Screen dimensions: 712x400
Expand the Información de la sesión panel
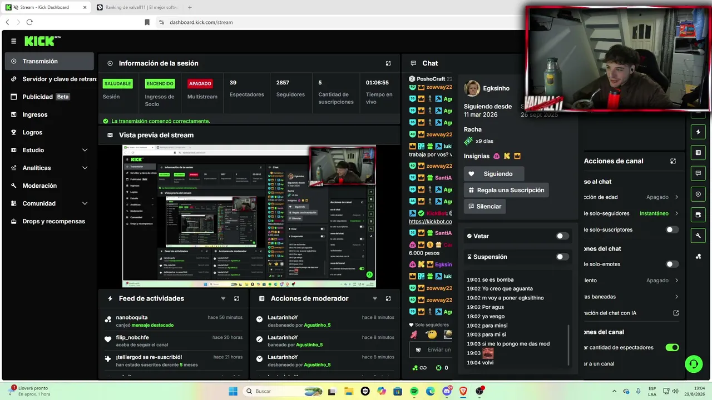click(x=388, y=63)
